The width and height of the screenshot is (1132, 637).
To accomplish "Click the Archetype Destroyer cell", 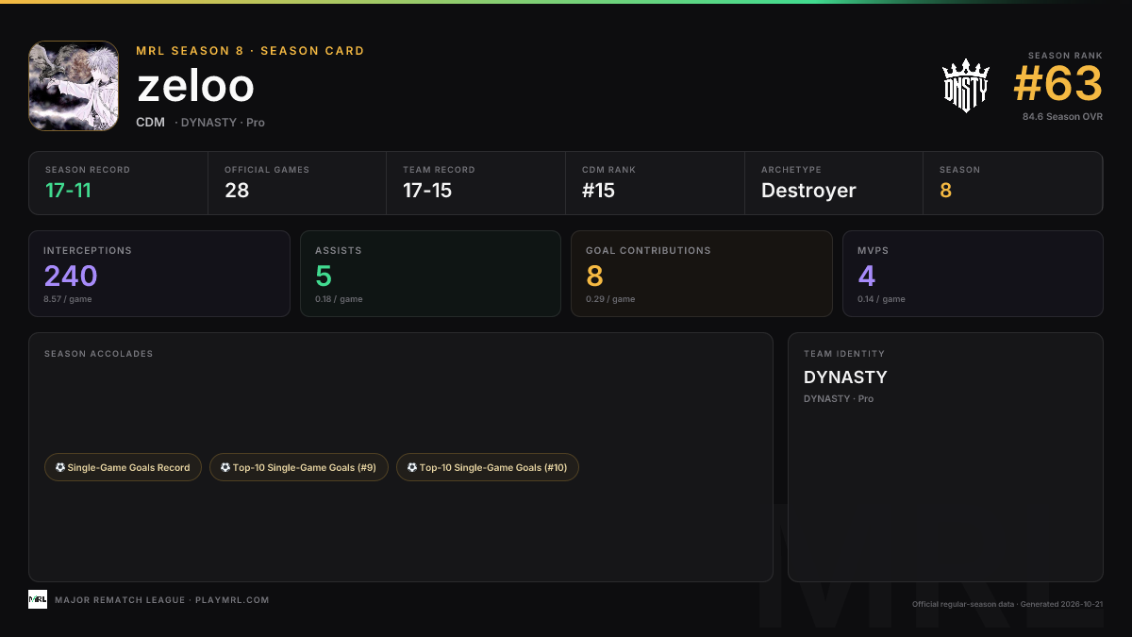I will (x=834, y=183).
